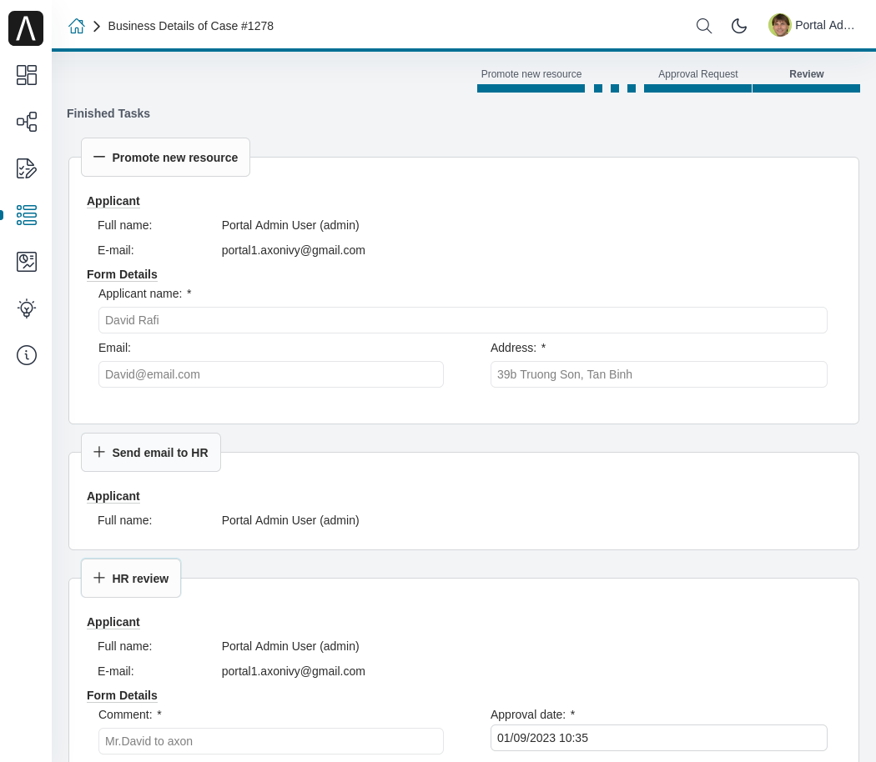
Task: Select the Review step
Action: pyautogui.click(x=806, y=73)
